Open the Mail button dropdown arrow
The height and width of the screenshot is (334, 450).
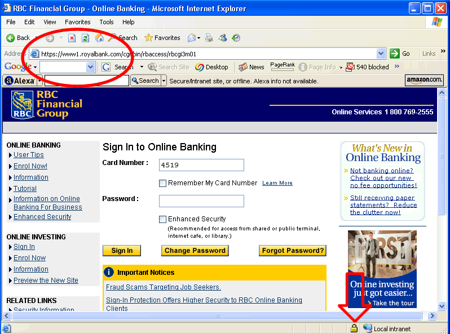(198, 38)
